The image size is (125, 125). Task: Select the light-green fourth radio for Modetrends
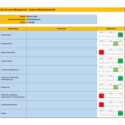[116, 86]
